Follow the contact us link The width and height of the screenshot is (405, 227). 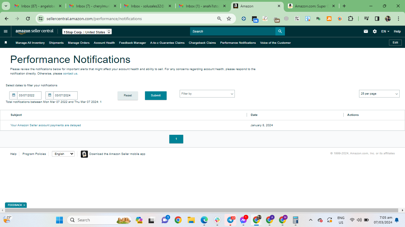click(70, 74)
